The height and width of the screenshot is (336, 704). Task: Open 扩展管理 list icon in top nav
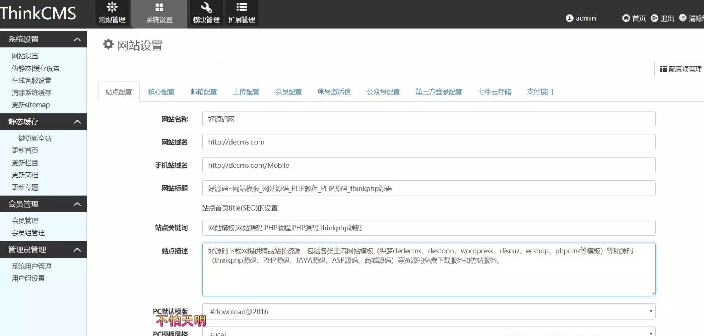pos(242,7)
